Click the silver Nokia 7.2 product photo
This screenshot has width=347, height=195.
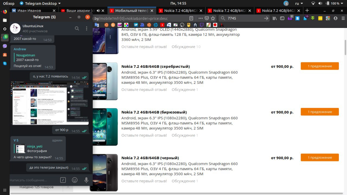(x=106, y=81)
